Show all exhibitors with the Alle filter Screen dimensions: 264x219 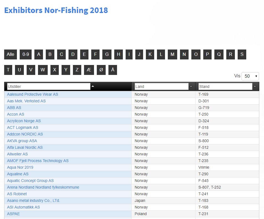(10, 54)
